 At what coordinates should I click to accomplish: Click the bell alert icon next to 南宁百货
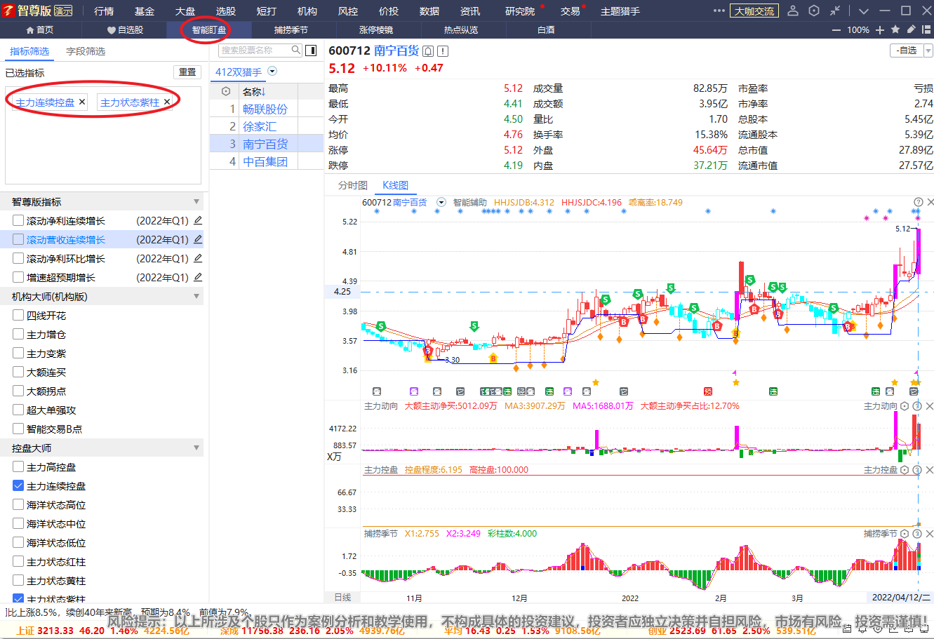click(x=428, y=51)
